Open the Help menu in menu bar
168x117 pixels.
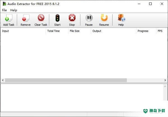[14, 10]
